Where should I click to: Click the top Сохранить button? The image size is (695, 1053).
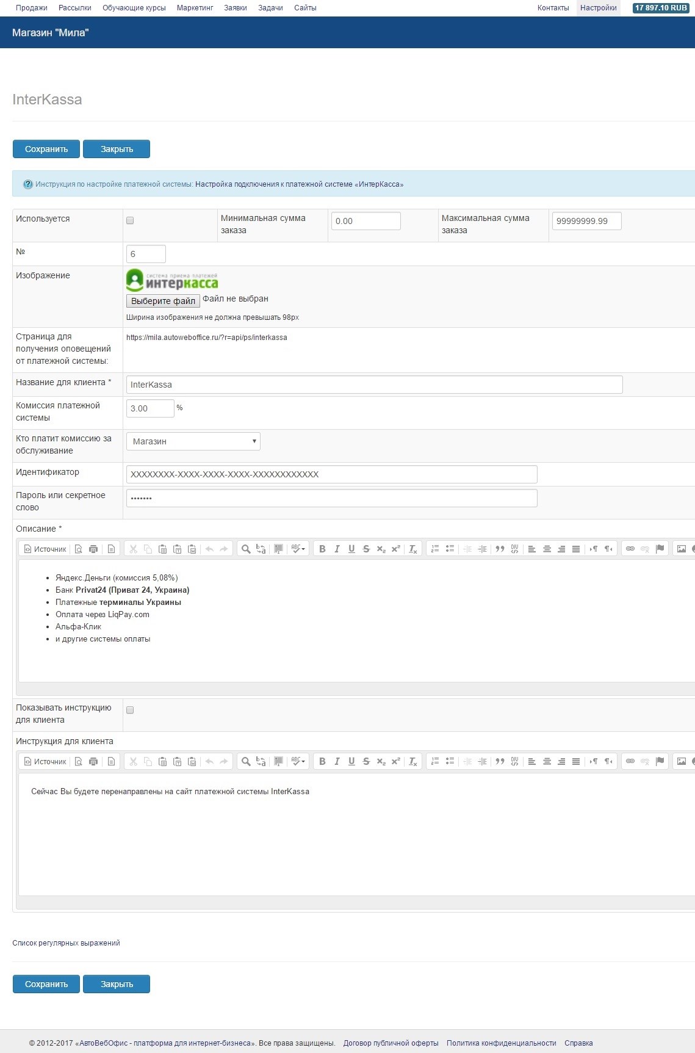46,149
